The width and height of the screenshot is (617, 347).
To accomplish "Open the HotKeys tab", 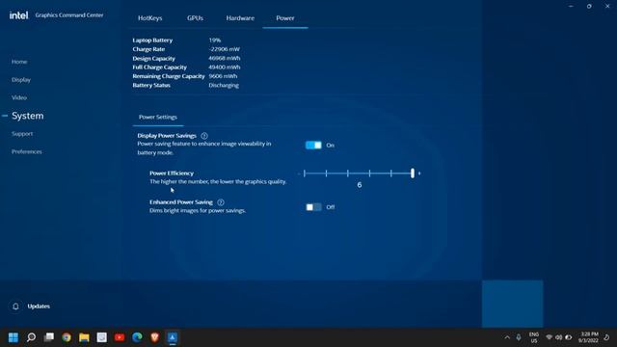I will [150, 18].
